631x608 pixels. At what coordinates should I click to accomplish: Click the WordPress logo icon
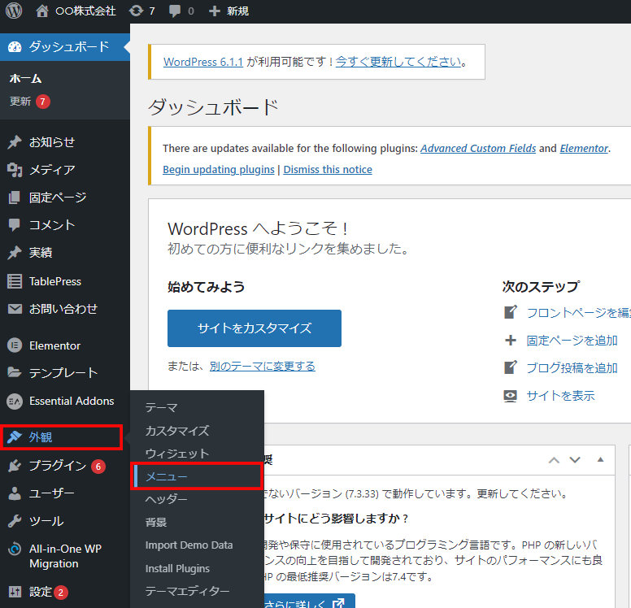click(x=13, y=11)
